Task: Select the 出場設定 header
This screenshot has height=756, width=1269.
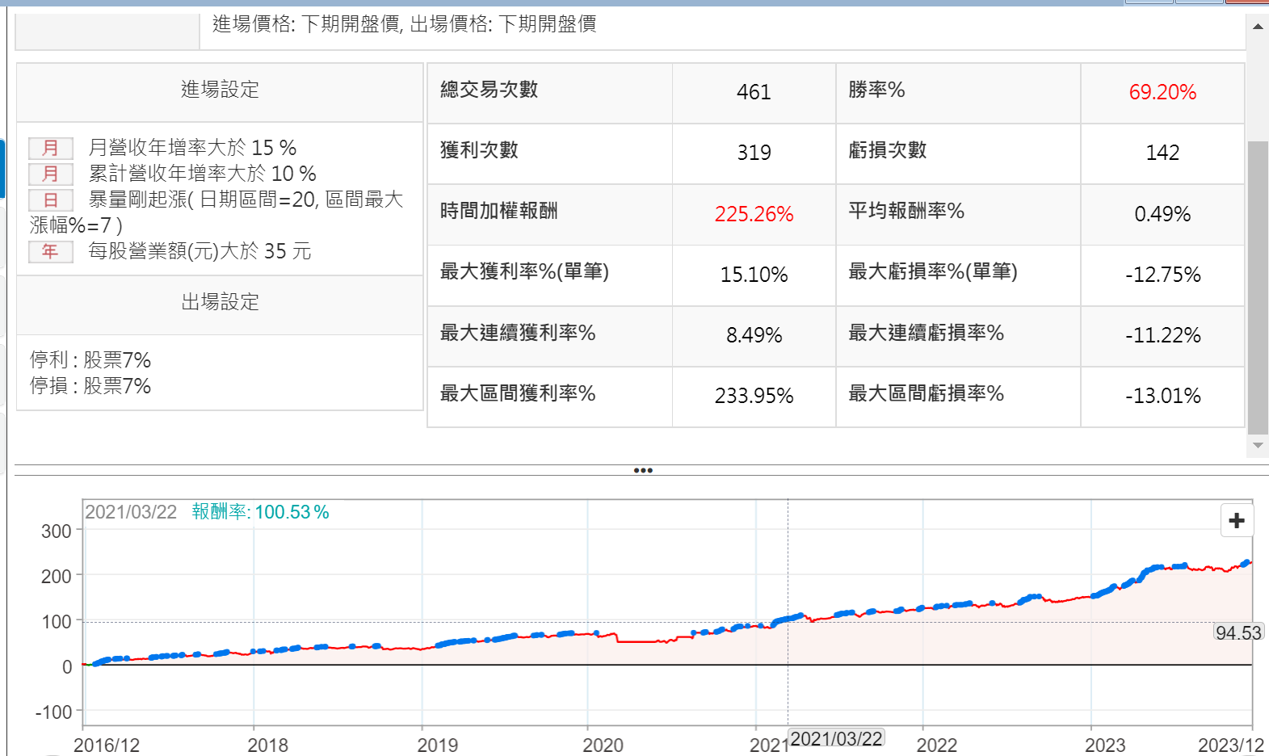Action: (x=220, y=302)
